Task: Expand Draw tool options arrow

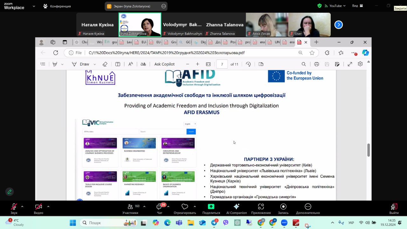Action: 95,64
